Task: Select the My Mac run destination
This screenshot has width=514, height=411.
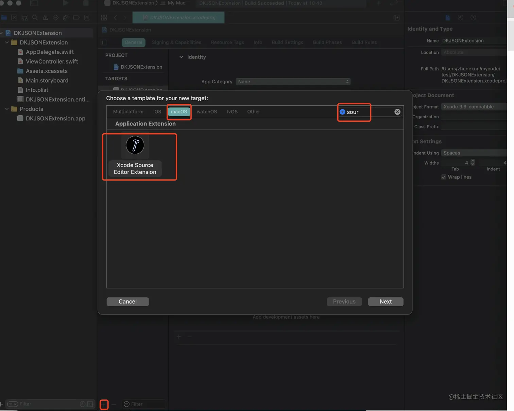Action: pos(176,3)
